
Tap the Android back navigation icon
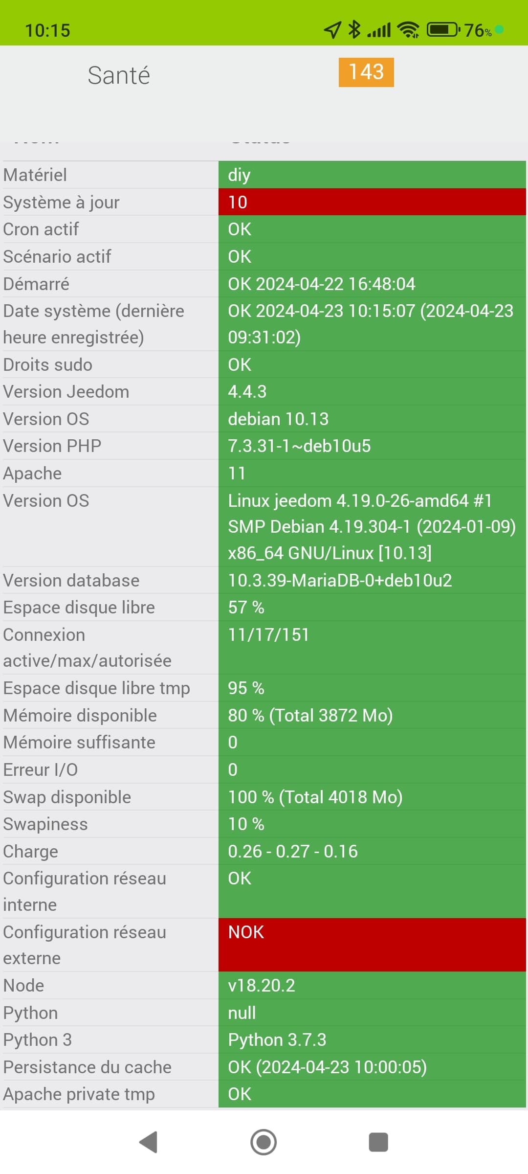(x=148, y=1143)
